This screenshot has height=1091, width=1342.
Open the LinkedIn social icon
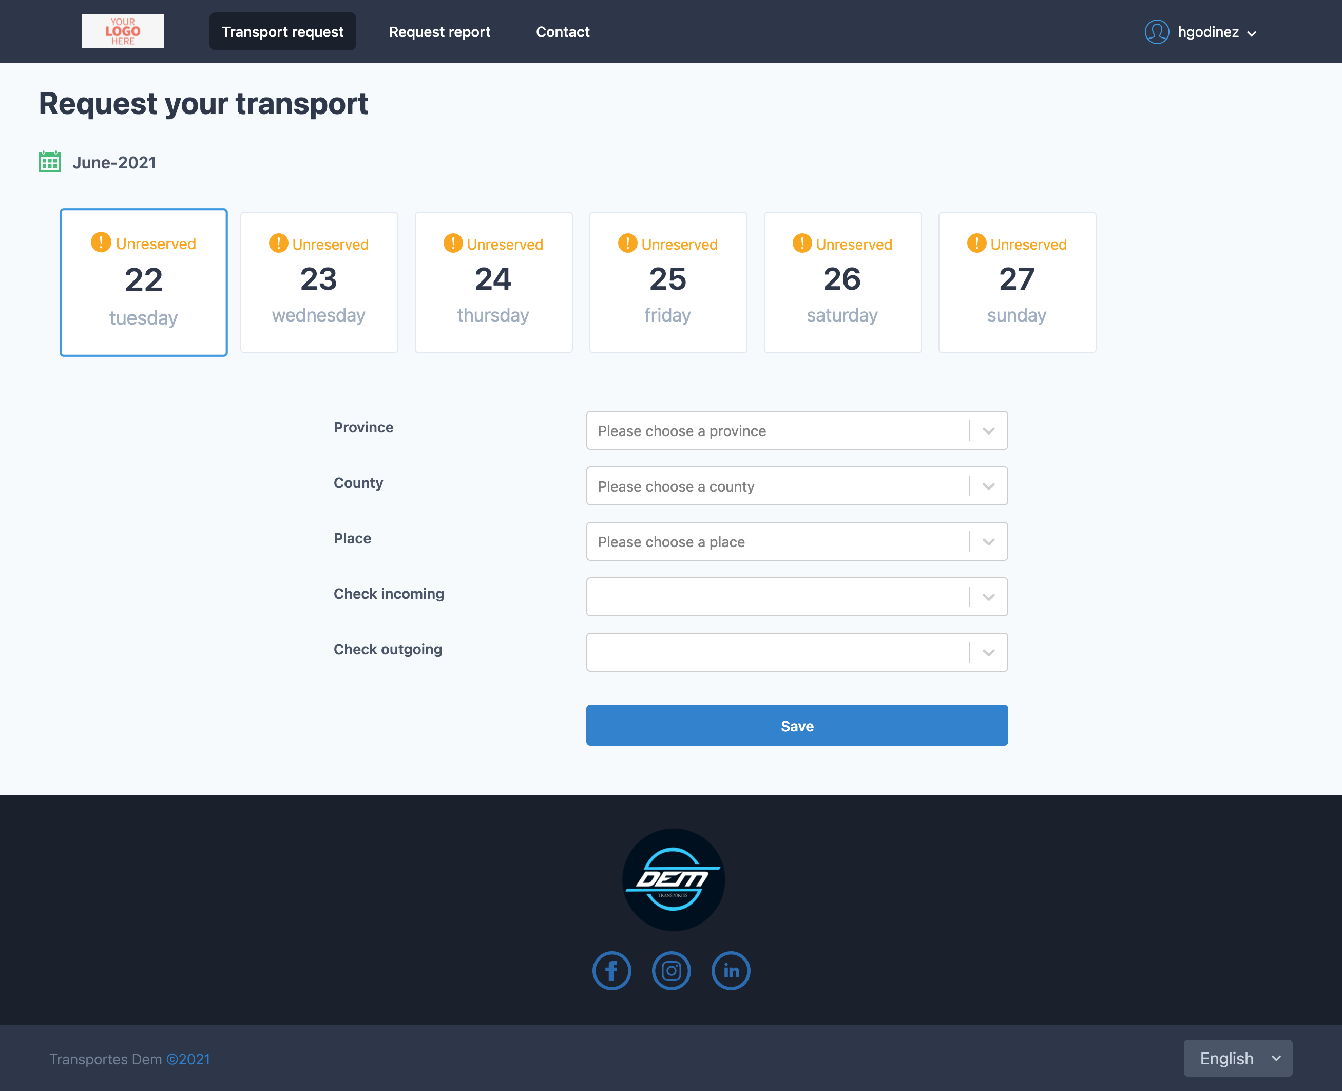click(x=731, y=970)
